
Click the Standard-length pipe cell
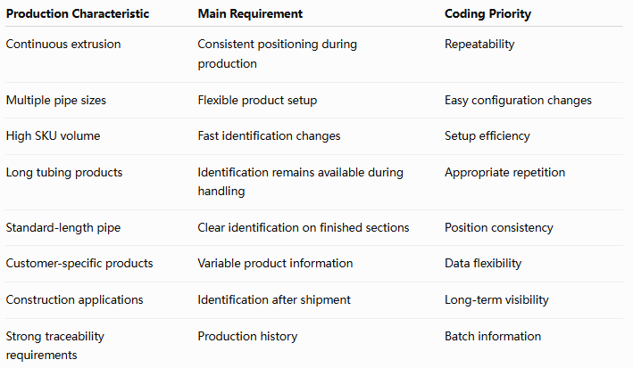[63, 228]
